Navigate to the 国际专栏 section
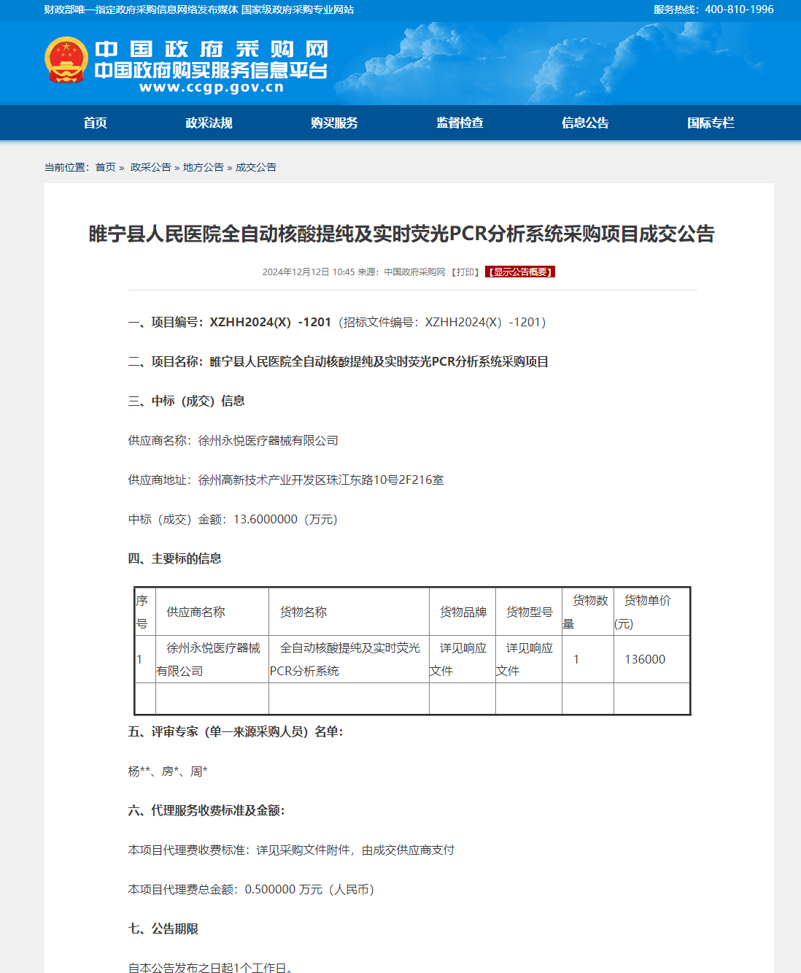The height and width of the screenshot is (973, 801). click(711, 123)
